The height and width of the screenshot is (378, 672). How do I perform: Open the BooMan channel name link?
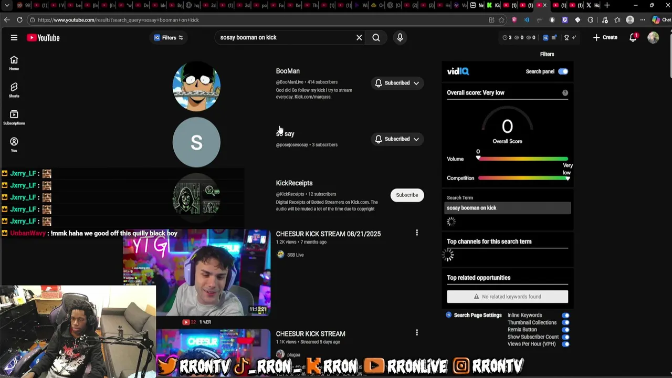(x=288, y=71)
